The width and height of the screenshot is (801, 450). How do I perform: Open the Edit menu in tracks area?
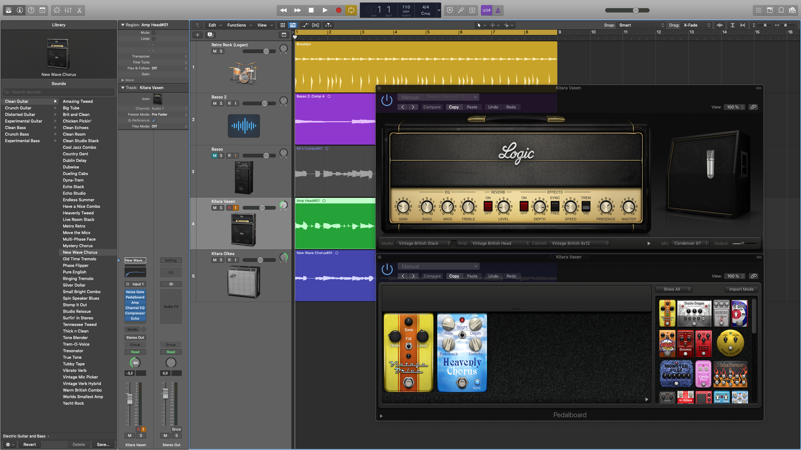[215, 25]
